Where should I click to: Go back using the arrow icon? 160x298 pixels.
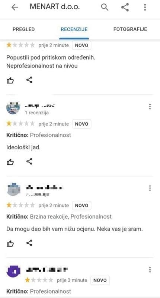click(15, 7)
